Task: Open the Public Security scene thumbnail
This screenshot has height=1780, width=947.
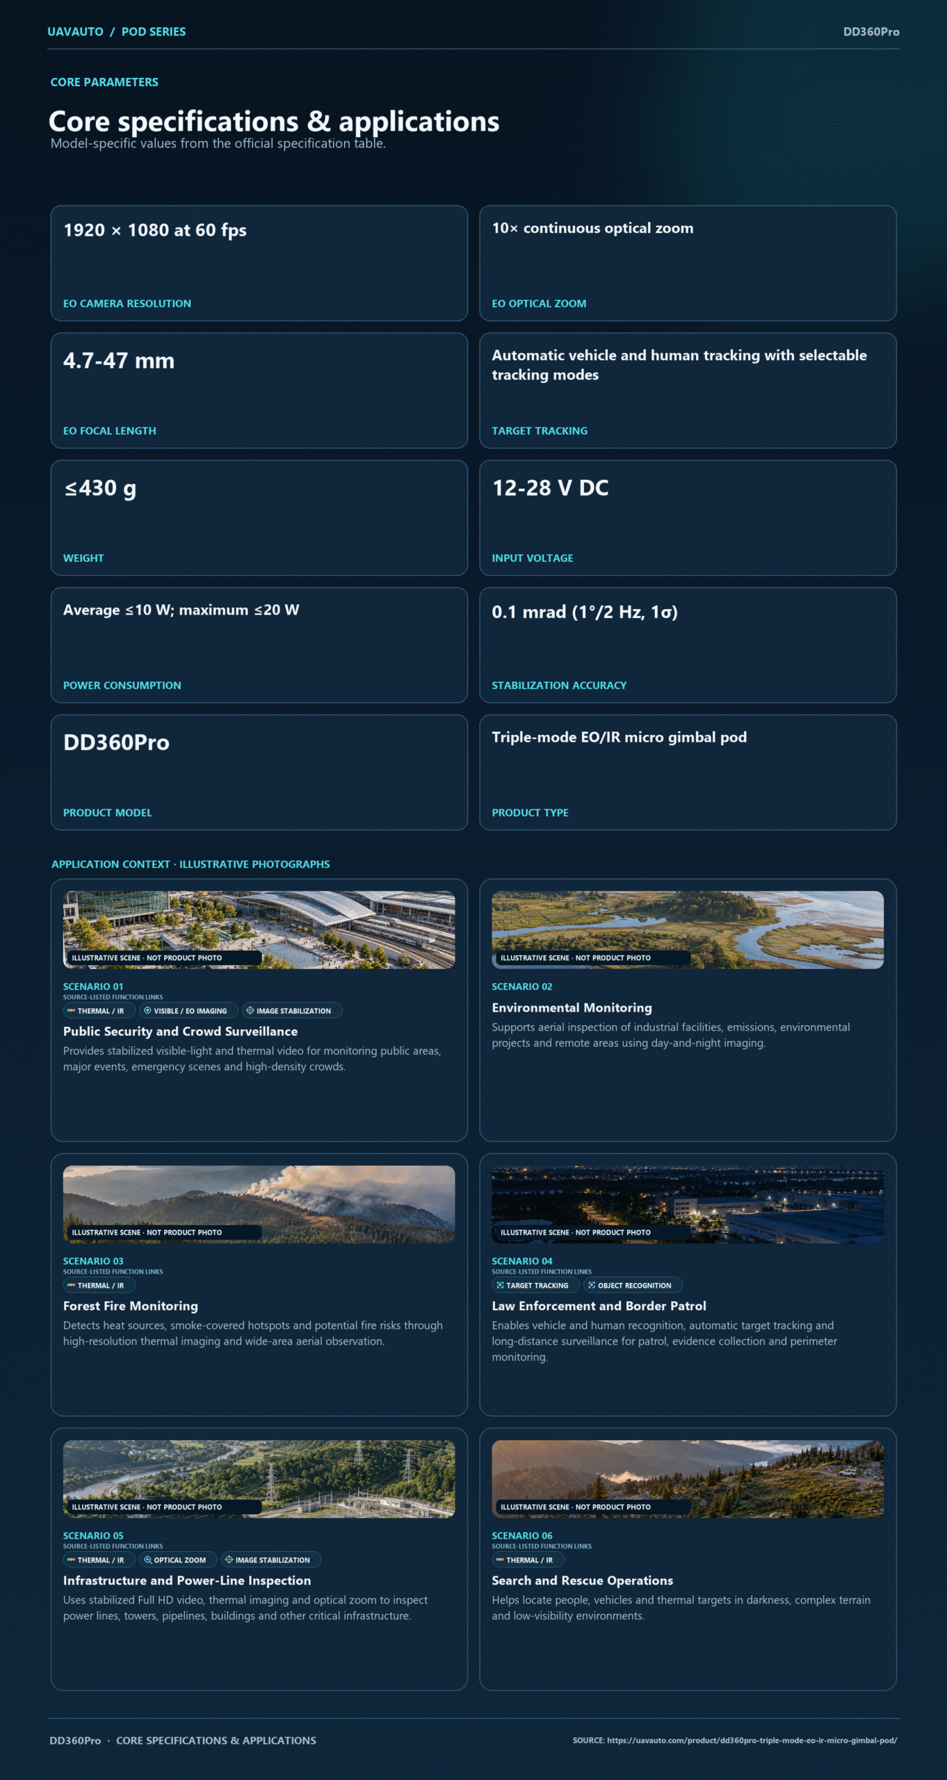Action: (259, 930)
